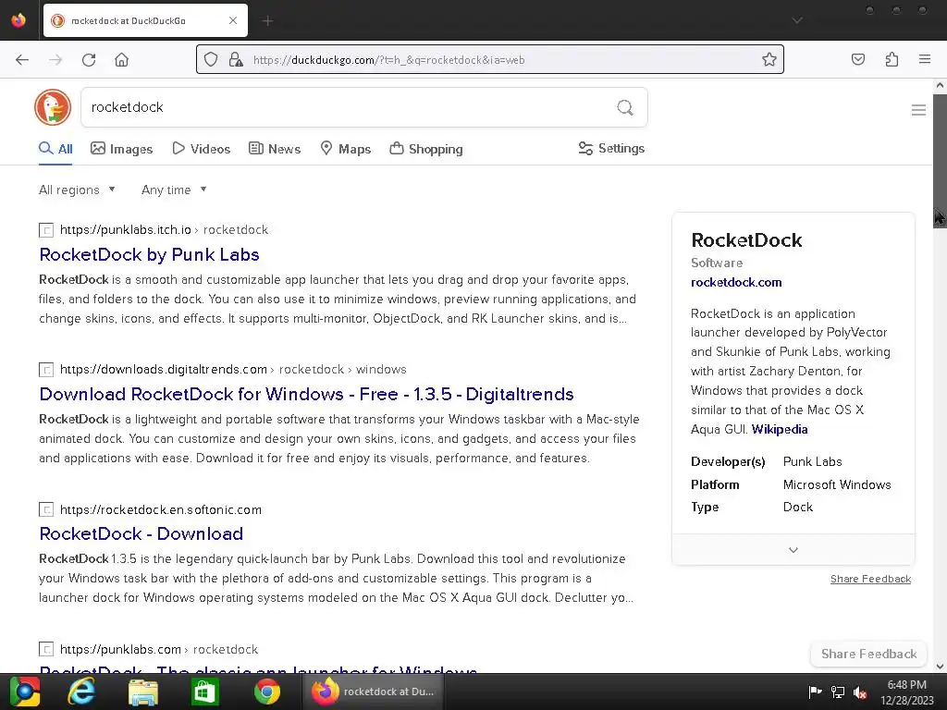Click the forward navigation arrow
The height and width of the screenshot is (710, 947).
click(x=55, y=59)
